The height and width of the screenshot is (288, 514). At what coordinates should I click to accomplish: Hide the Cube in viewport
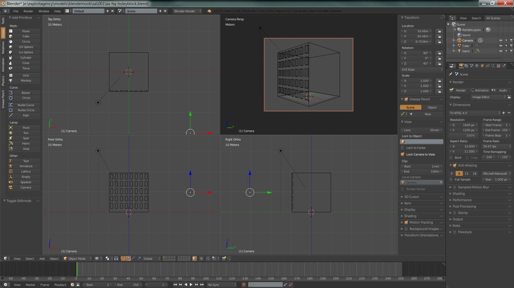pyautogui.click(x=500, y=46)
